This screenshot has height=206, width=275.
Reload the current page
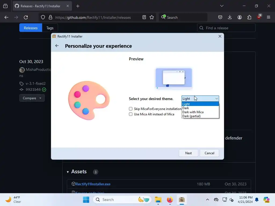[x=26, y=17]
